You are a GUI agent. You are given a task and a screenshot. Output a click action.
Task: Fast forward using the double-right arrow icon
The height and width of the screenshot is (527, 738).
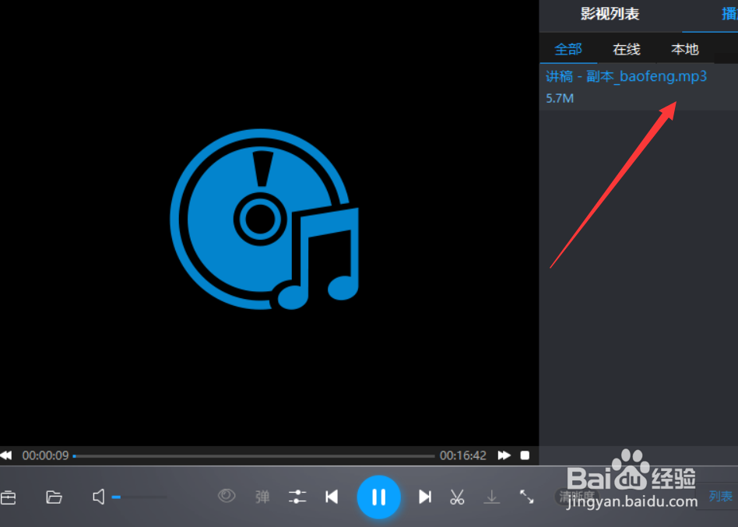tap(504, 455)
